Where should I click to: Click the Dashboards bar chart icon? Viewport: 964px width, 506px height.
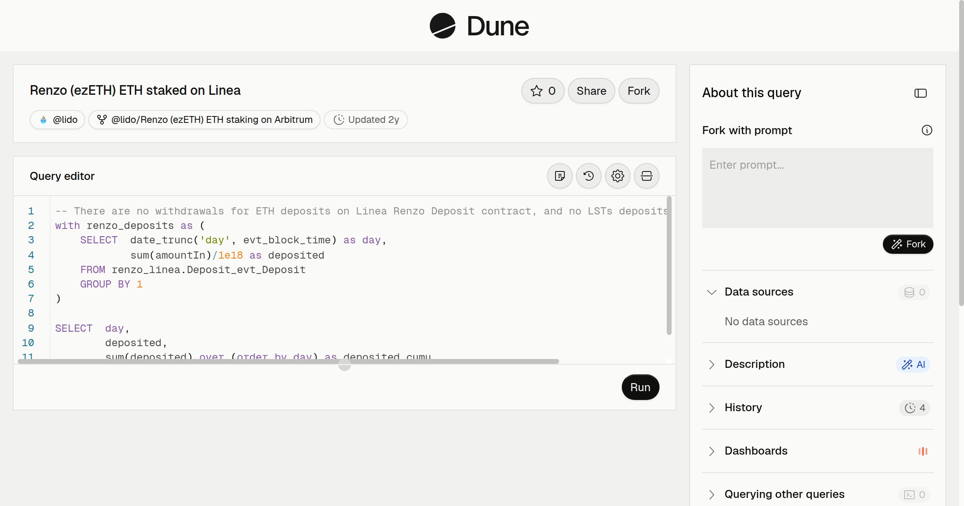pos(923,451)
